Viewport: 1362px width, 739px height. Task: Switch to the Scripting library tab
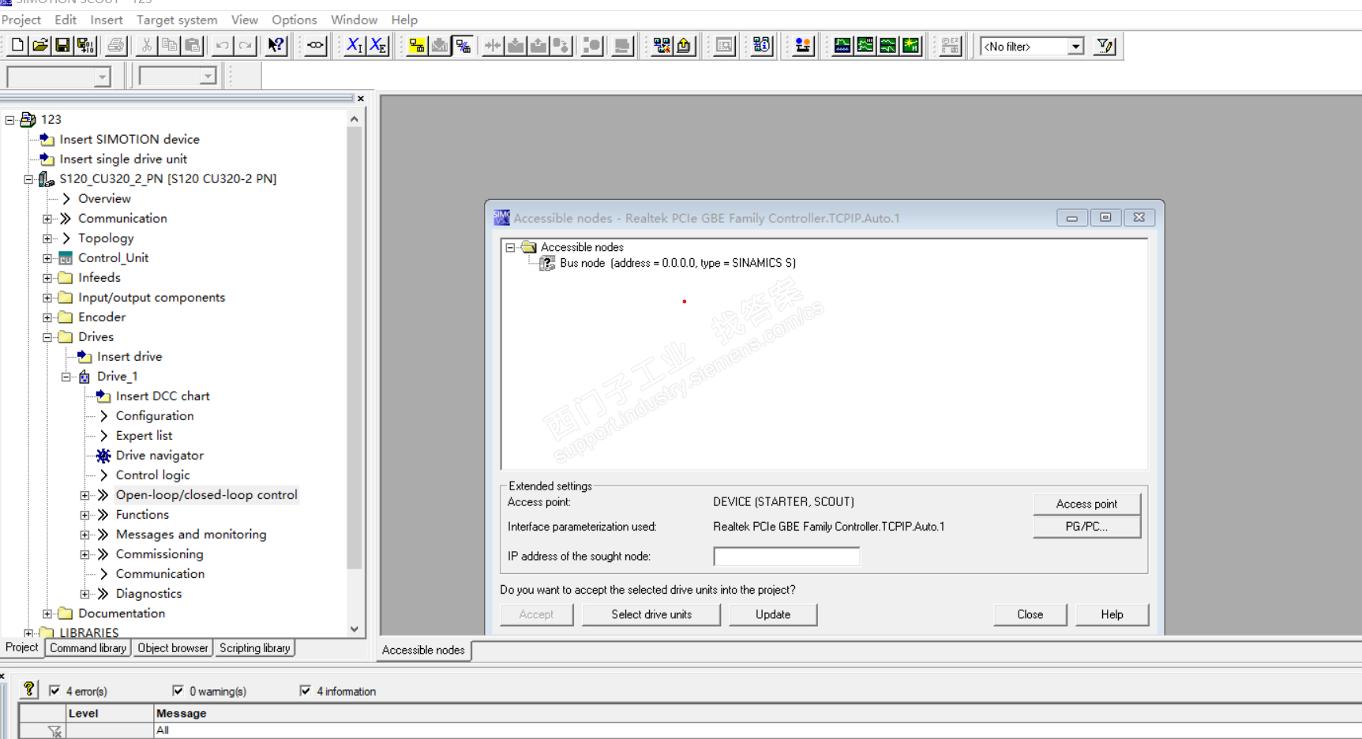point(255,648)
